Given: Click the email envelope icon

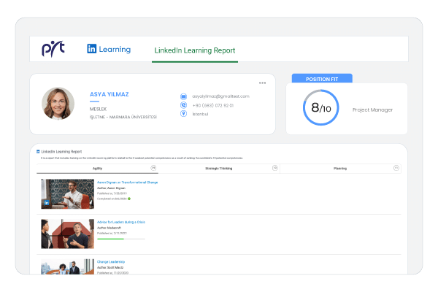Looking at the screenshot, I should 183,96.
